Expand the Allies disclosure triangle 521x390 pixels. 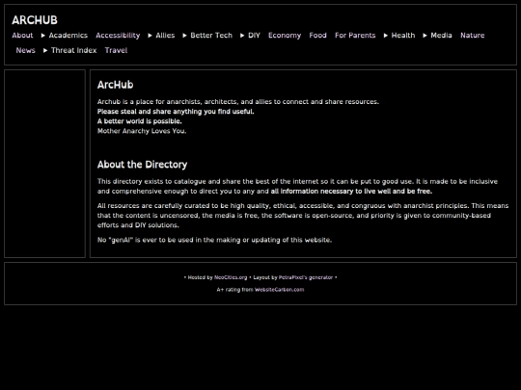pyautogui.click(x=151, y=36)
